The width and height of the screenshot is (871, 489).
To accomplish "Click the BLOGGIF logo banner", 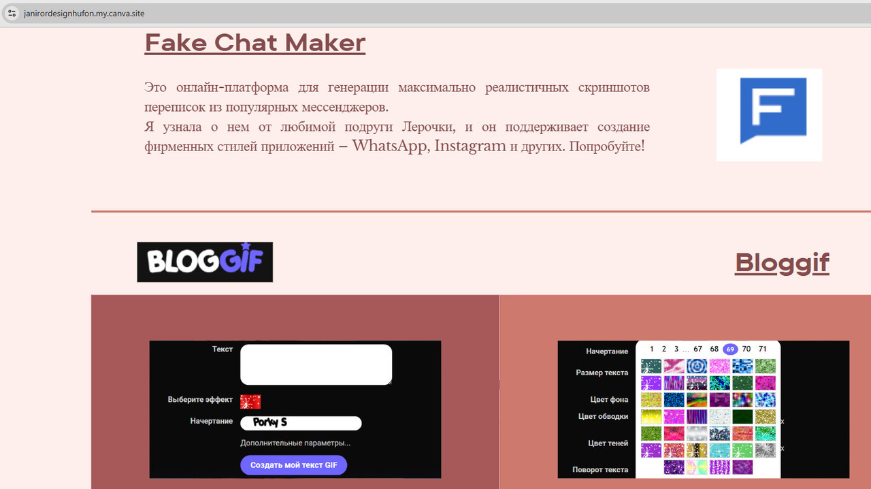I will click(205, 262).
